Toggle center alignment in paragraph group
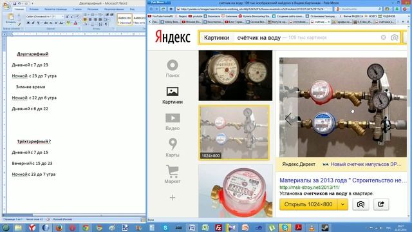This screenshot has width=412, height=232. coord(90,19)
